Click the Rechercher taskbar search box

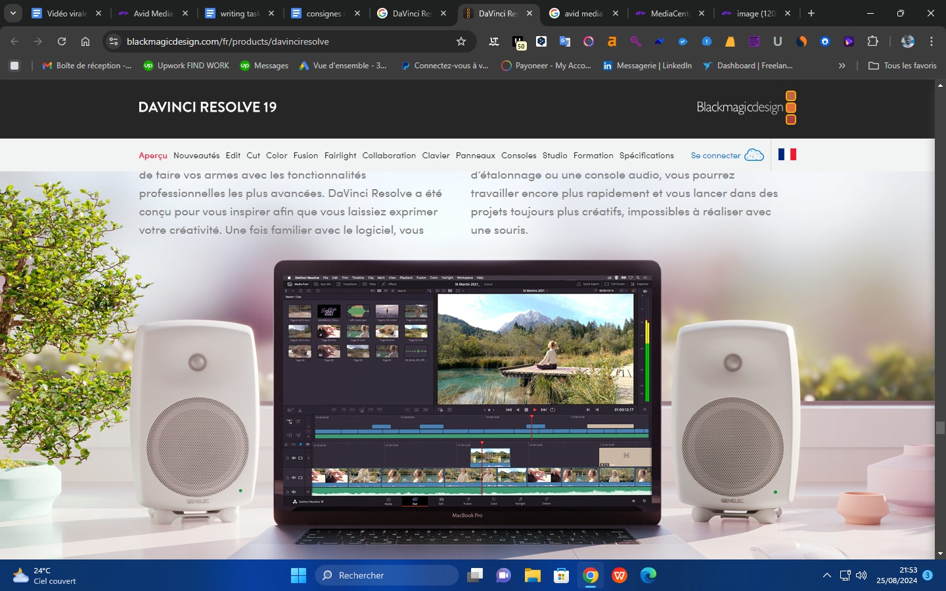coord(386,575)
